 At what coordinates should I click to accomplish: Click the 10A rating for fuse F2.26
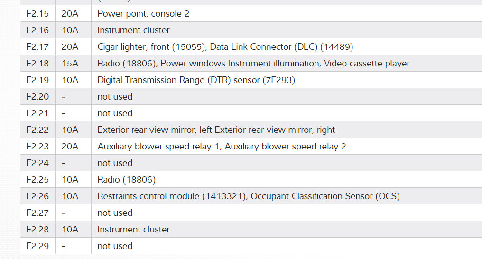point(70,196)
